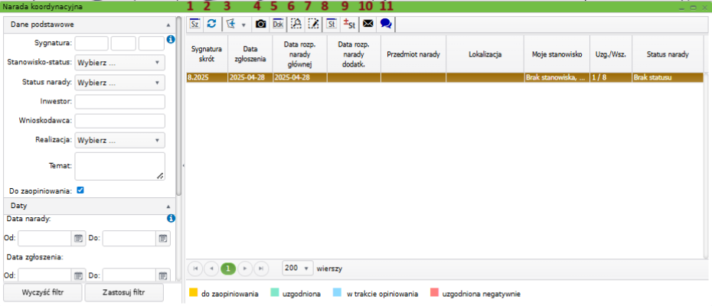Click the envelope mail icon
Image resolution: width=712 pixels, height=306 pixels.
click(367, 24)
